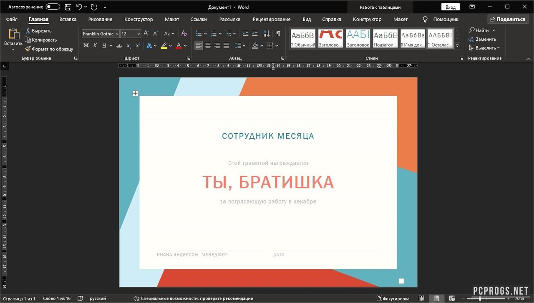Image resolution: width=534 pixels, height=303 pixels.
Task: Cut selection with Вырезать scissors
Action: coord(38,31)
